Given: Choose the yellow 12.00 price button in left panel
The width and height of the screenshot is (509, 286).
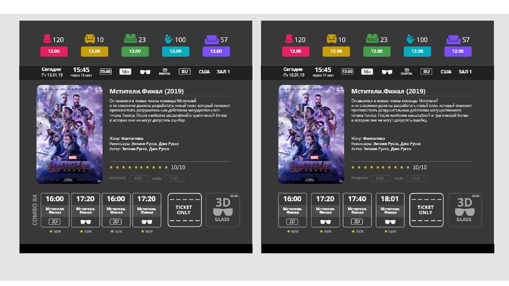Looking at the screenshot, I should [95, 52].
